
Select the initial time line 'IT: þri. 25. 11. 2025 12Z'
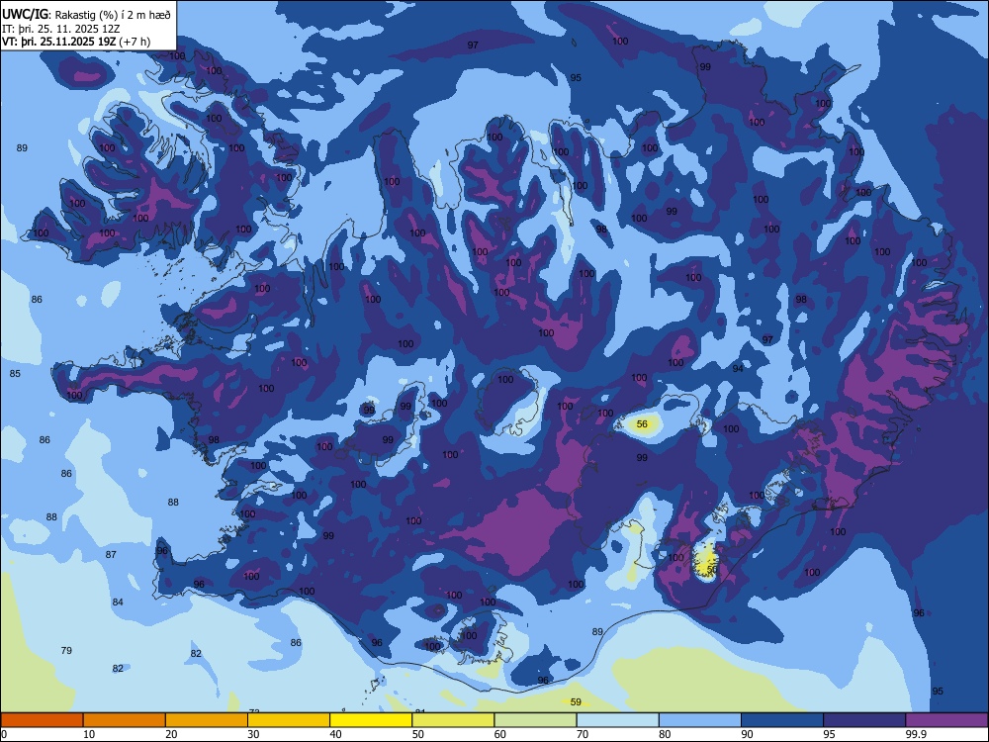point(60,29)
